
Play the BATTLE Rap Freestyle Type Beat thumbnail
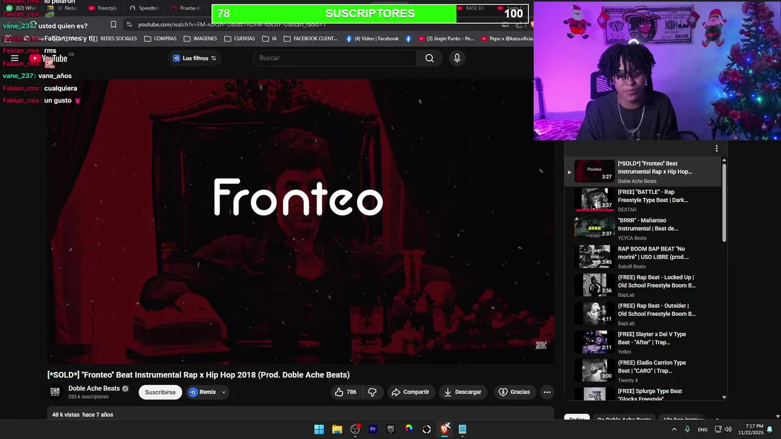594,199
